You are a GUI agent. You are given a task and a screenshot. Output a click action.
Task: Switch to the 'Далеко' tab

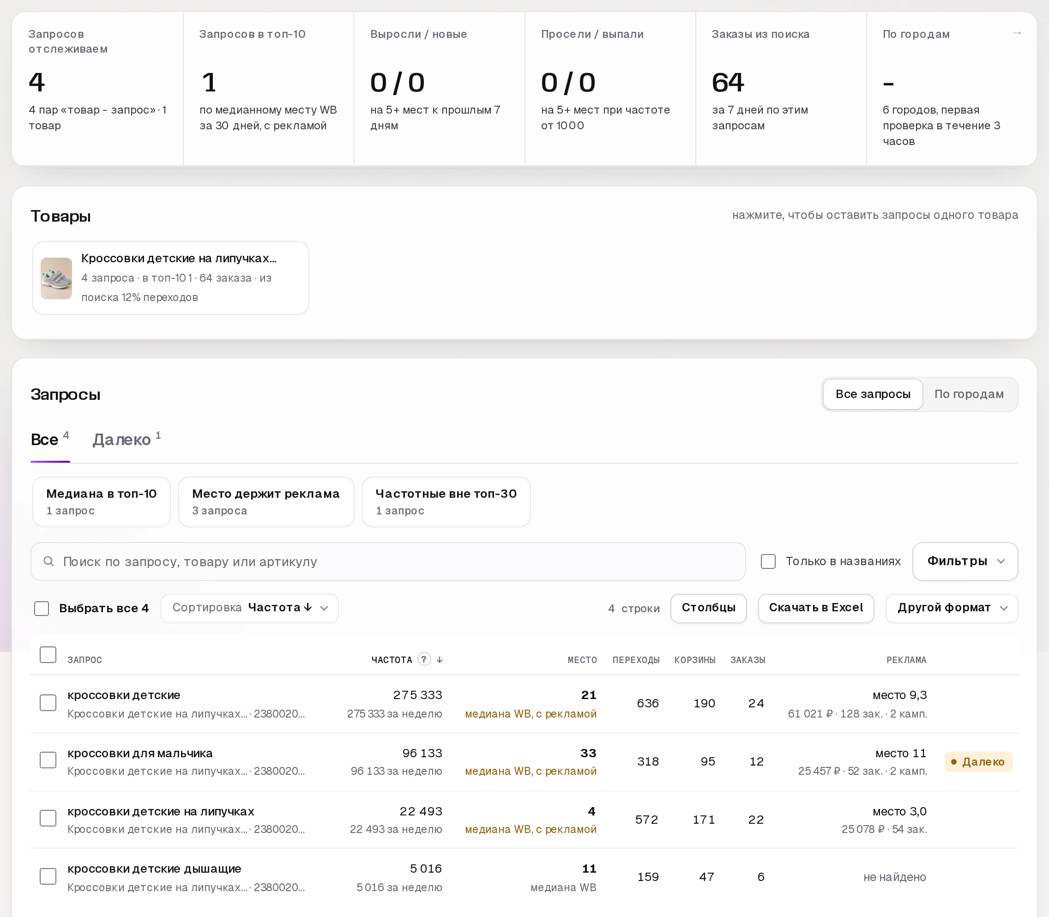click(127, 440)
